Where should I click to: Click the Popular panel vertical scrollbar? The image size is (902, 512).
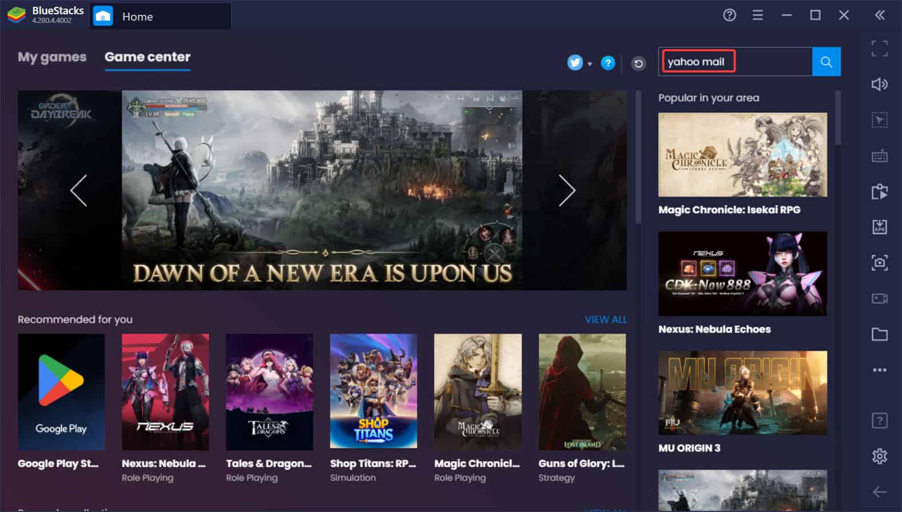(838, 118)
